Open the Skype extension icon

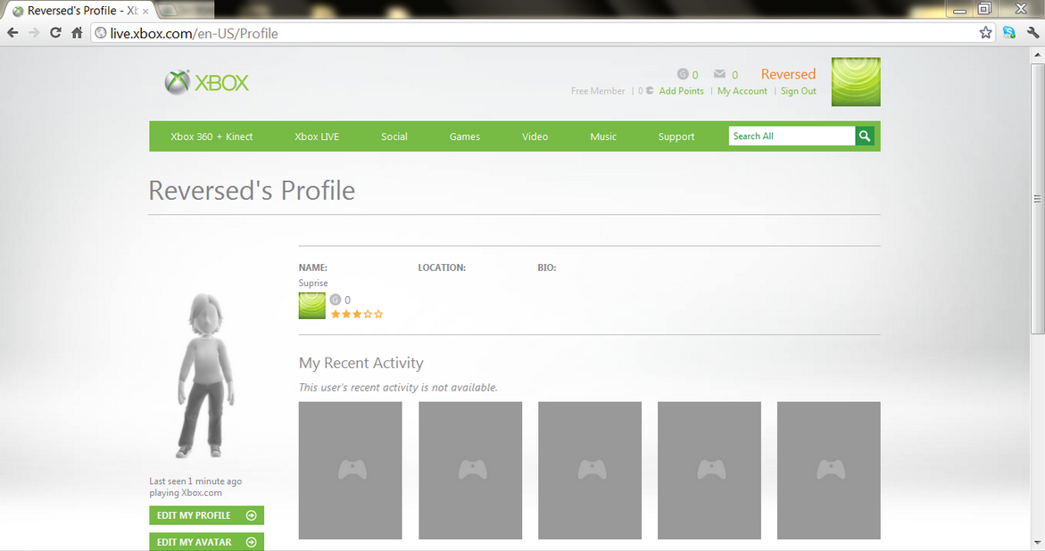click(1009, 33)
